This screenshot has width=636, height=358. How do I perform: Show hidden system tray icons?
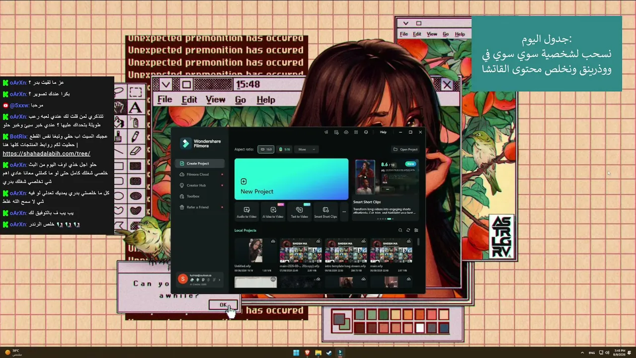[582, 353]
